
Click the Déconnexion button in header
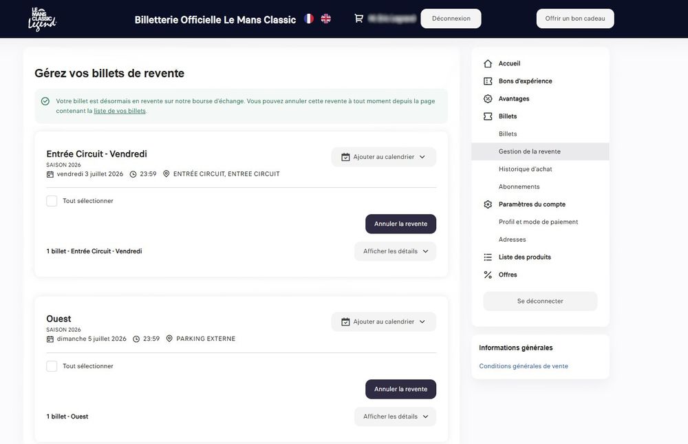pyautogui.click(x=451, y=19)
